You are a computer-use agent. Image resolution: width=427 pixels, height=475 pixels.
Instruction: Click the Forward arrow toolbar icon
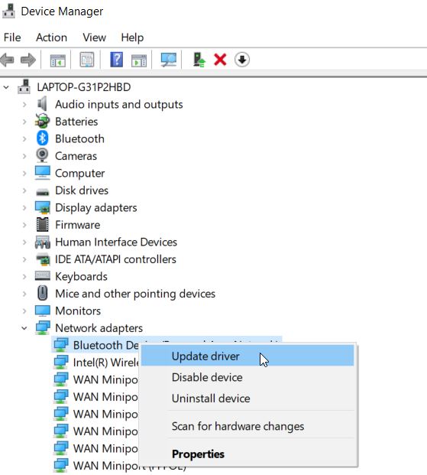[28, 60]
